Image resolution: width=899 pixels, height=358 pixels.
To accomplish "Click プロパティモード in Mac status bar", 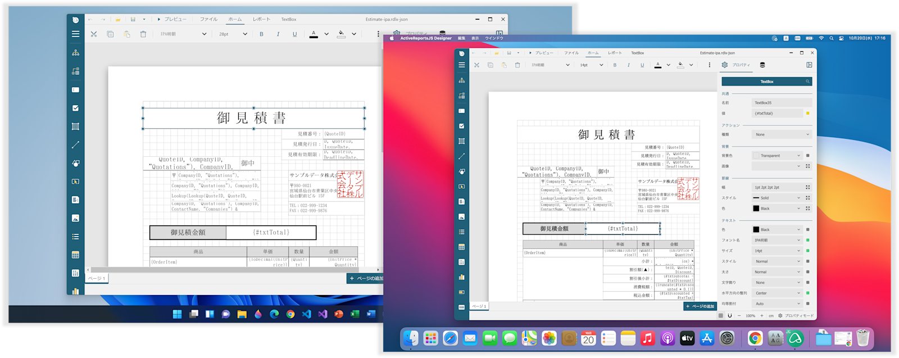I will pos(796,316).
